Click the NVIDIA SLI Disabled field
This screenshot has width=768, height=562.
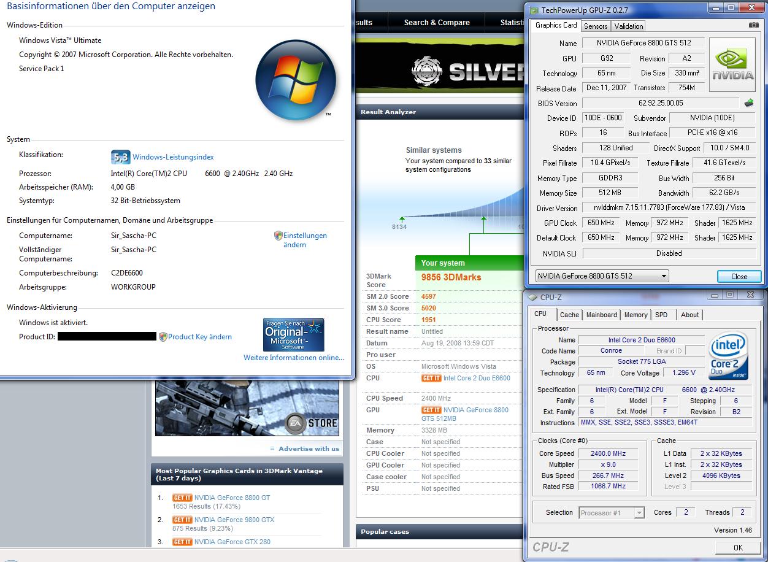click(x=669, y=253)
